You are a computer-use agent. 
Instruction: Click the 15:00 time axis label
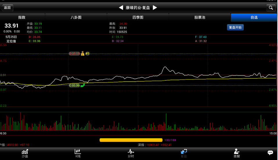(273, 133)
